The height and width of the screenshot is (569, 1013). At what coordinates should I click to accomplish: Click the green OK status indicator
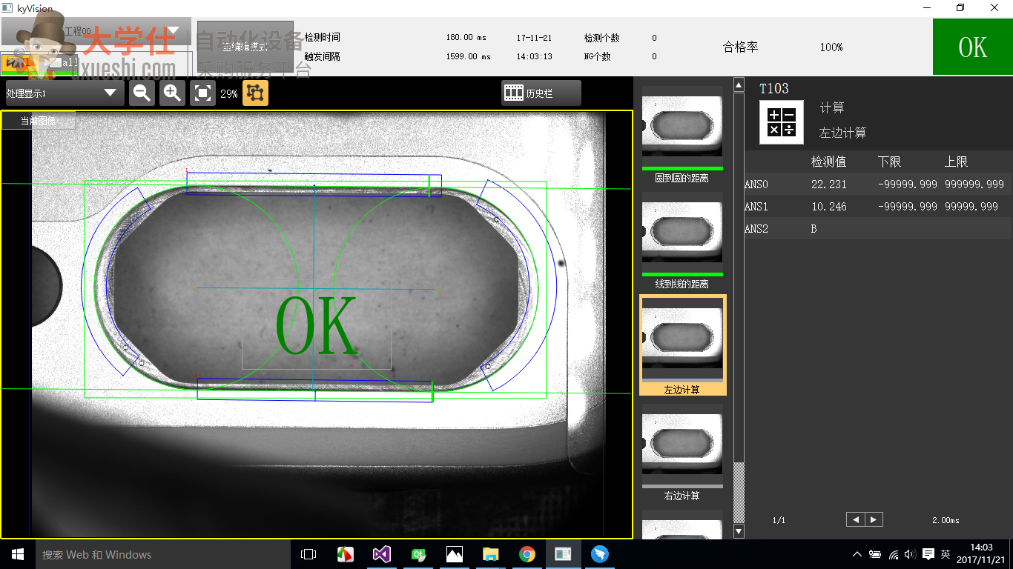point(972,47)
